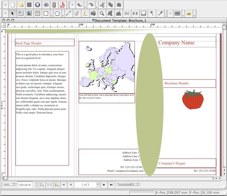Select the Insert Shape rectangle tool

pos(46,13)
